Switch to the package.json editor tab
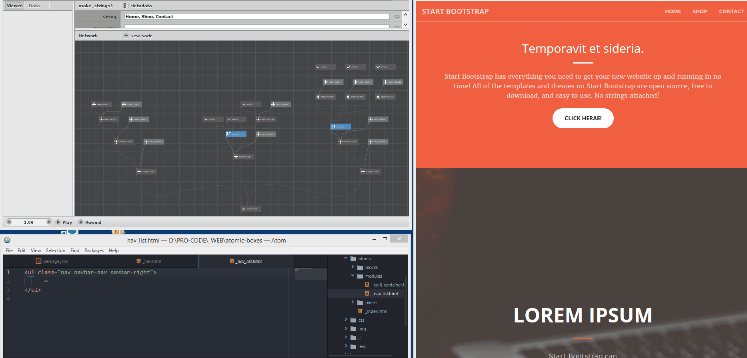Image resolution: width=747 pixels, height=358 pixels. coord(52,261)
